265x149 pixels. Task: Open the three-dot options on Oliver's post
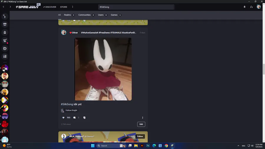pyautogui.click(x=143, y=117)
